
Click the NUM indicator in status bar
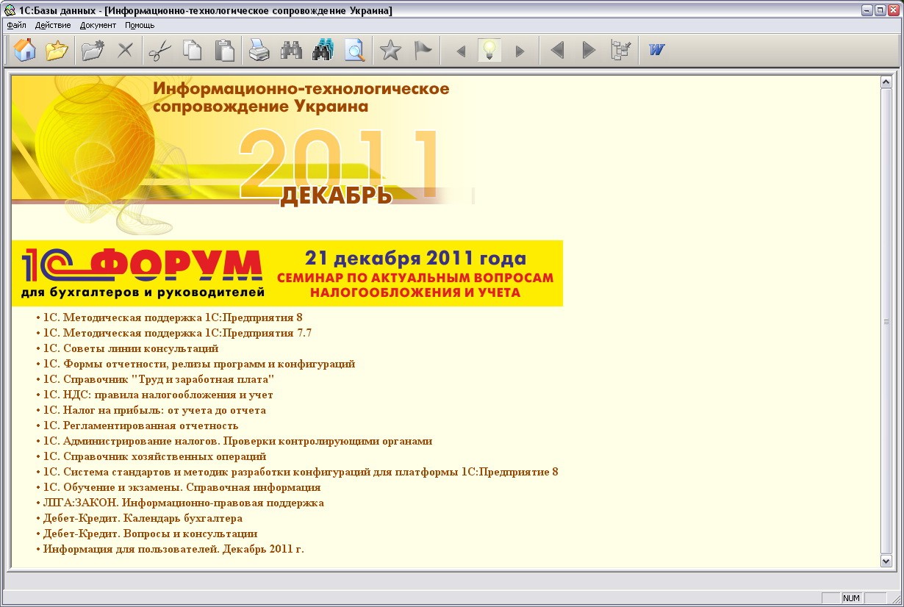(x=852, y=598)
